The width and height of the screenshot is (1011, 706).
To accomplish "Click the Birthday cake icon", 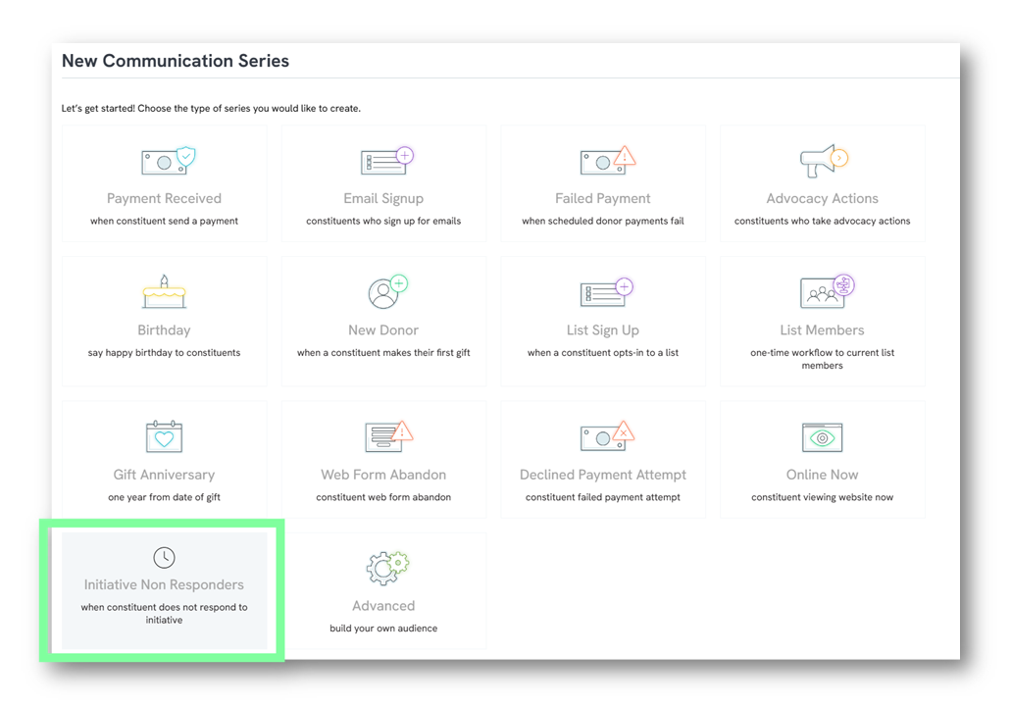I will tap(164, 292).
